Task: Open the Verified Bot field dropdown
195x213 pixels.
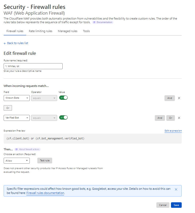Action: 17,118
